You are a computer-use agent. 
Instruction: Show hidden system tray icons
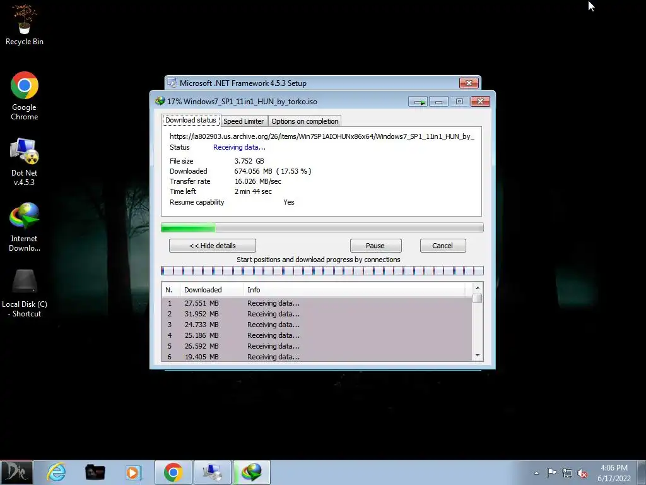pos(536,473)
